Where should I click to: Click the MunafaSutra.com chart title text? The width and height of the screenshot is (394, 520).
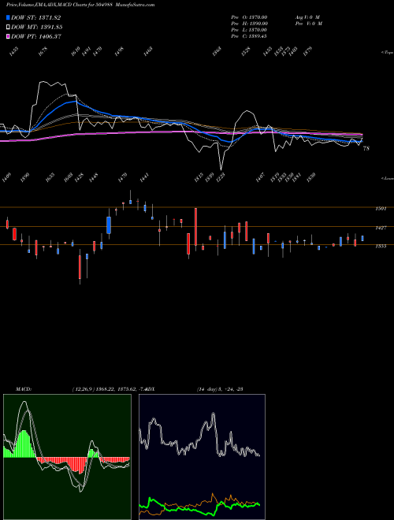click(x=80, y=5)
